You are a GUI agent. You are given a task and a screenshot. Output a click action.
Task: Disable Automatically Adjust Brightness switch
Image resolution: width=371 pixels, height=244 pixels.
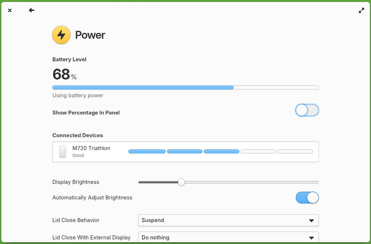(x=307, y=198)
